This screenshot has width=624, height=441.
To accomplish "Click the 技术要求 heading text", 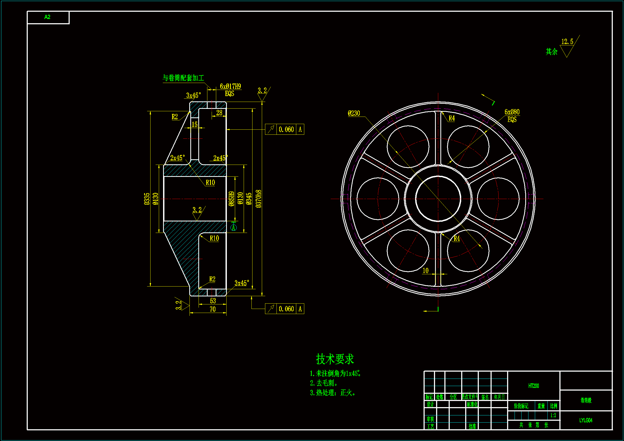I will click(x=335, y=359).
